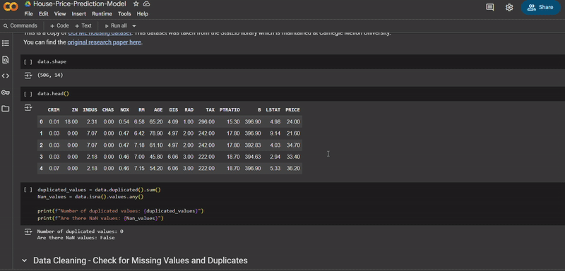
Task: Open the UCI ML housing dataset link
Action: 100,32
